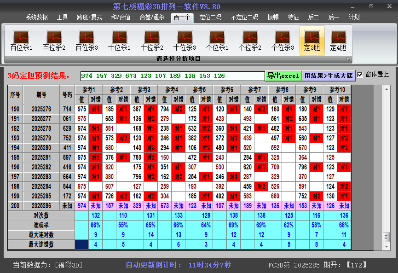Open the 定位二码 tab
398x273 pixels.
[x=210, y=17]
